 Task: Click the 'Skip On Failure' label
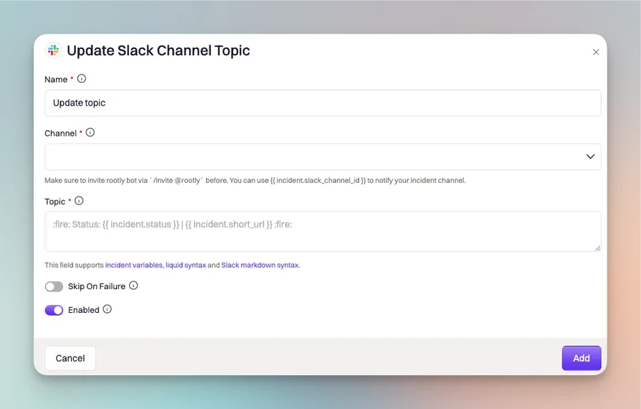pos(97,286)
